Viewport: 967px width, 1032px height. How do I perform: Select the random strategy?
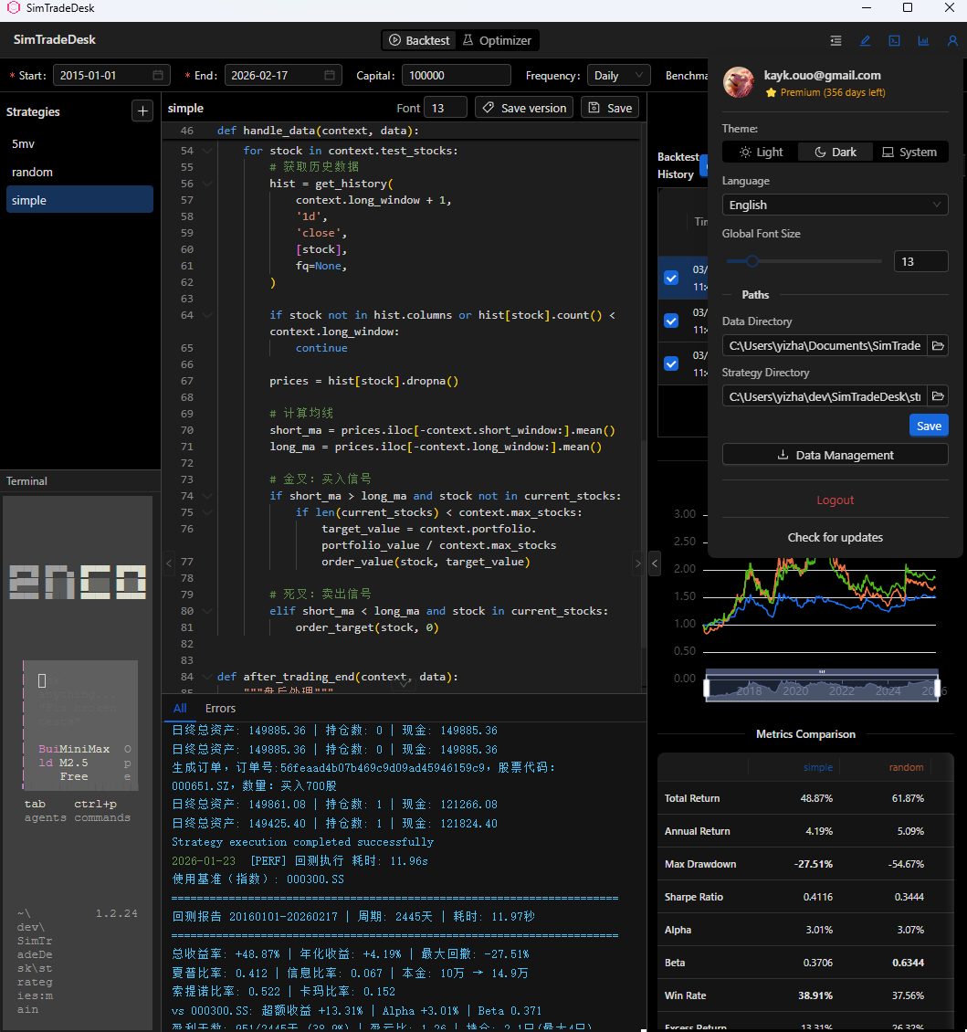pos(79,172)
